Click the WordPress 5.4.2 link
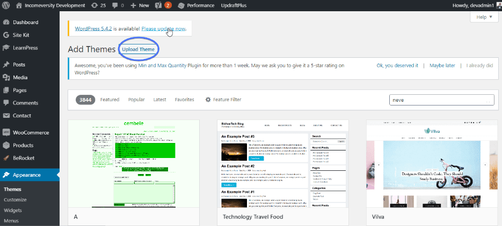The width and height of the screenshot is (502, 226). (93, 28)
